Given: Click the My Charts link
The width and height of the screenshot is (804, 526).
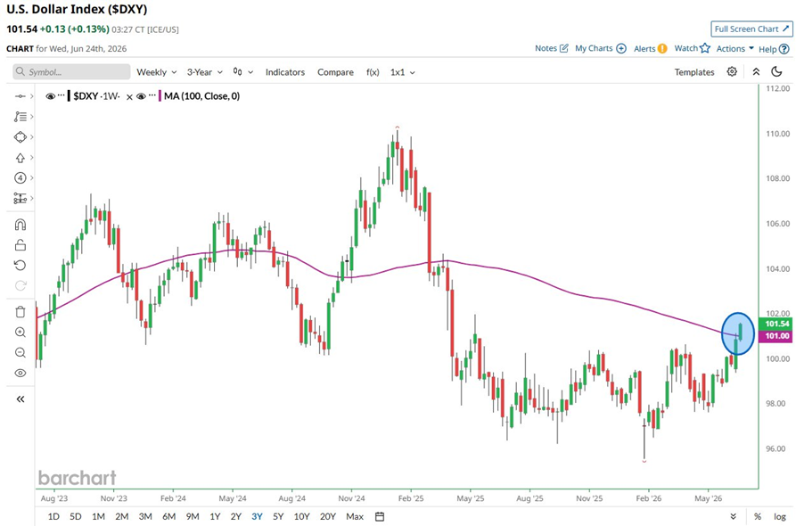Looking at the screenshot, I should (x=594, y=48).
